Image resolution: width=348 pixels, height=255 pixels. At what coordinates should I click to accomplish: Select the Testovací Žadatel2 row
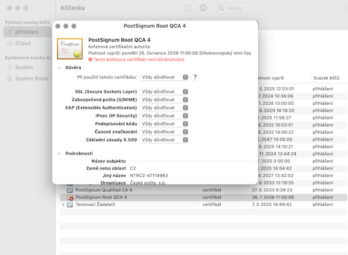(x=203, y=204)
